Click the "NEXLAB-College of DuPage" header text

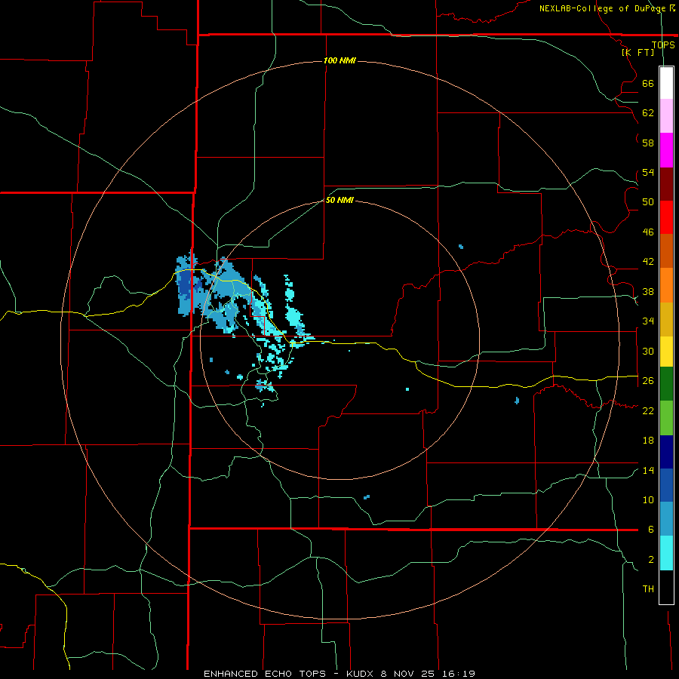[602, 8]
